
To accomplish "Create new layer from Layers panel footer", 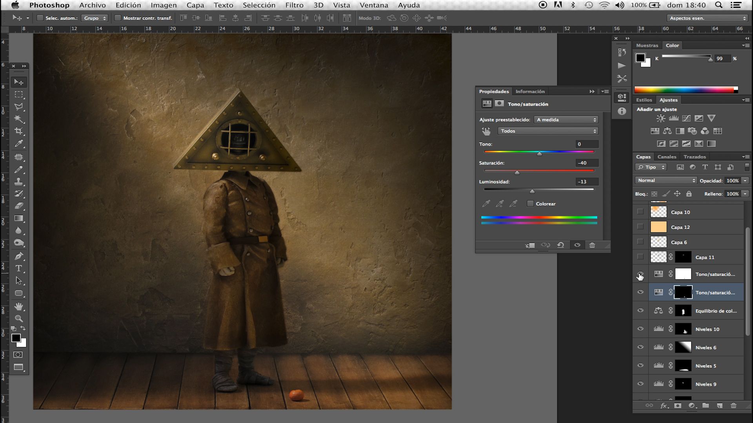I will [x=719, y=406].
